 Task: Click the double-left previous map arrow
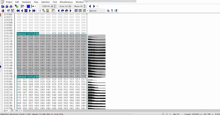coord(18,11)
